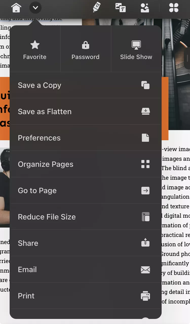Tap the Home icon

click(16, 8)
